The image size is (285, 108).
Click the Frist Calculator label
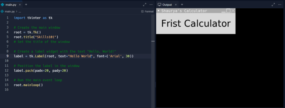[196, 24]
